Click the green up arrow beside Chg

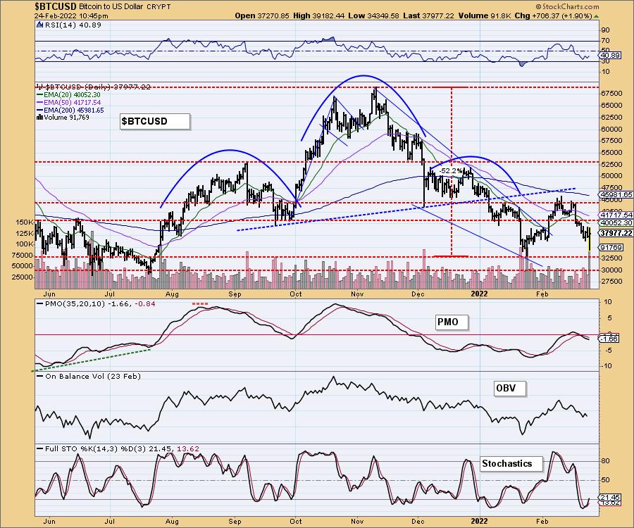click(597, 16)
